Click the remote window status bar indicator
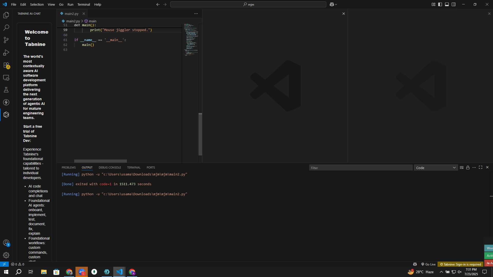 click(4, 264)
